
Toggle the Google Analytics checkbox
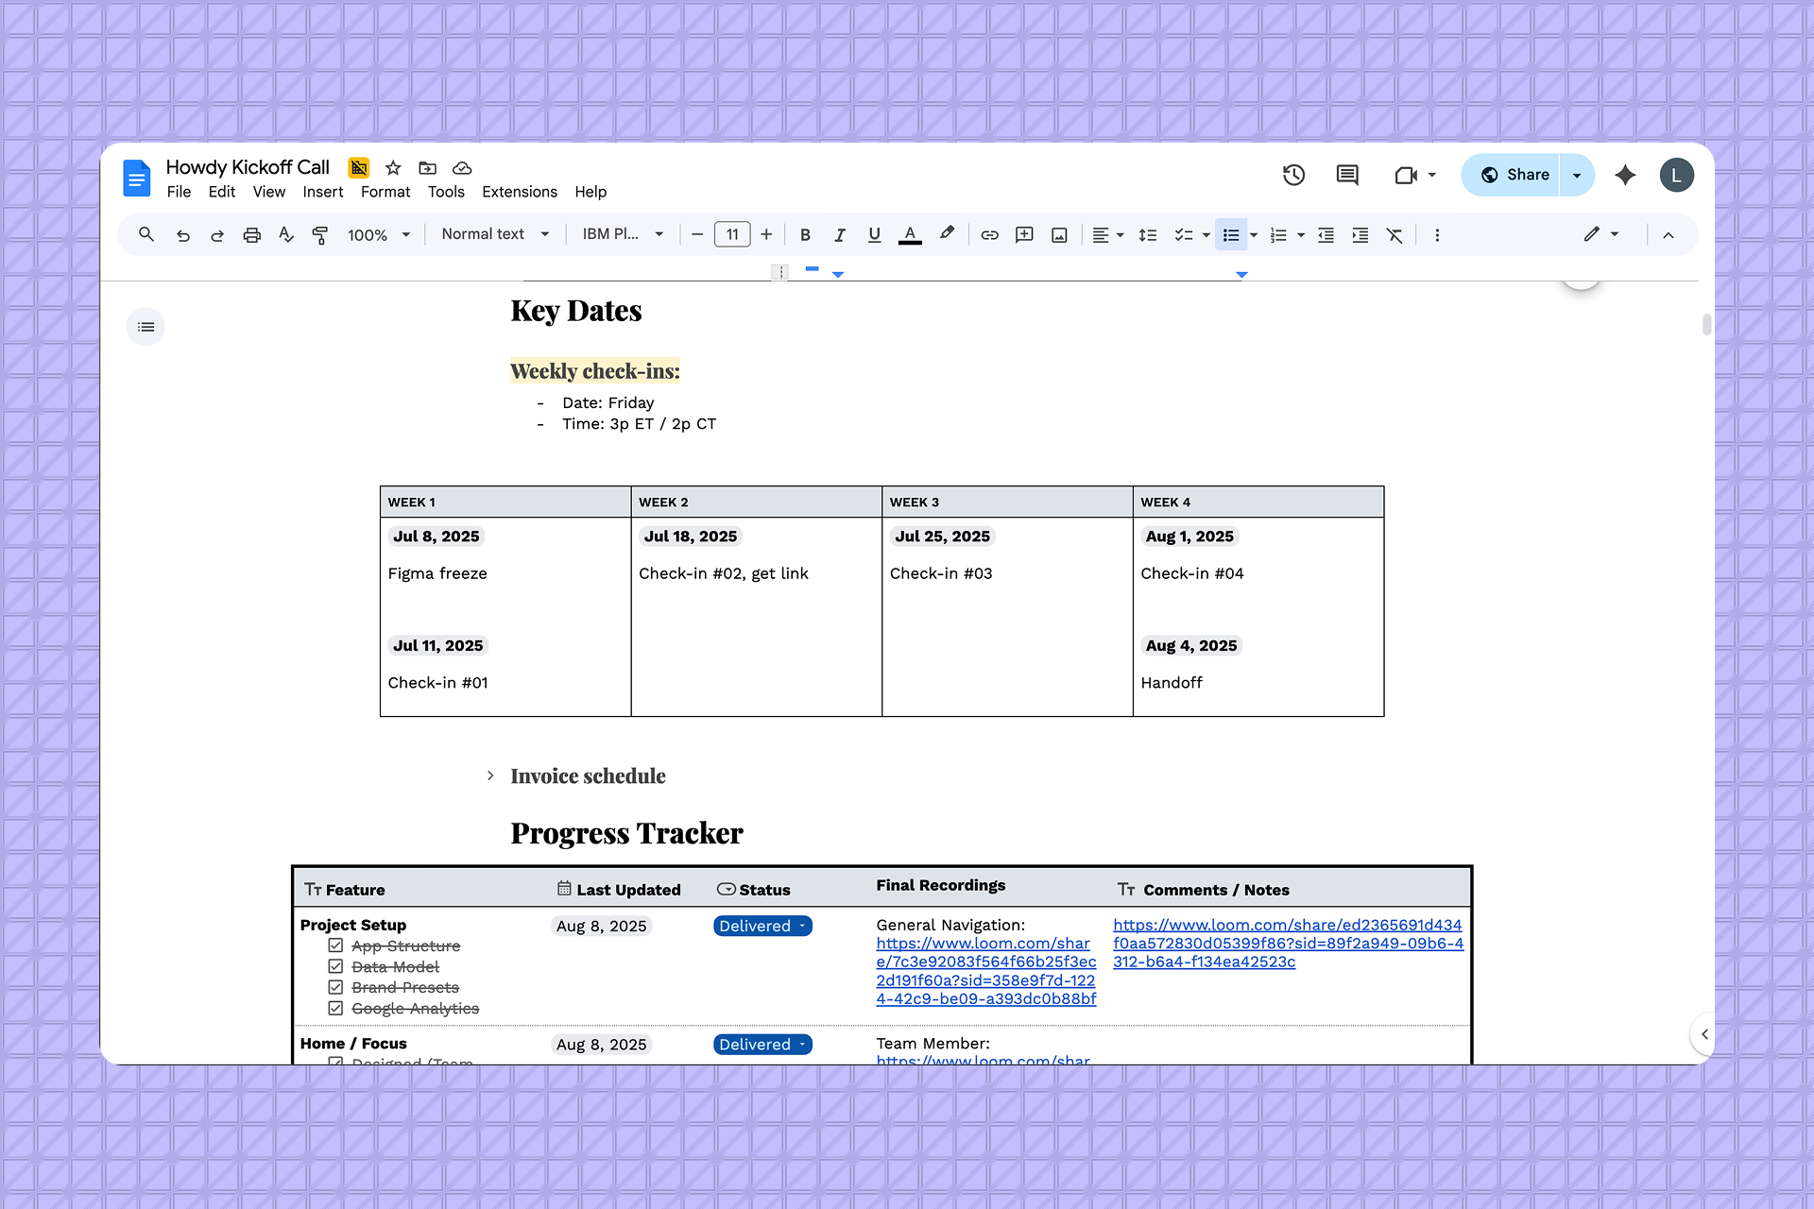(335, 1008)
